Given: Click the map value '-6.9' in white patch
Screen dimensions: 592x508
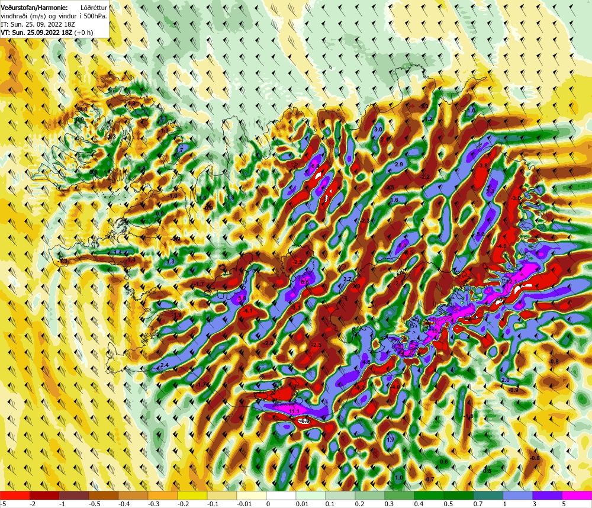Looking at the screenshot, I should click(304, 421).
